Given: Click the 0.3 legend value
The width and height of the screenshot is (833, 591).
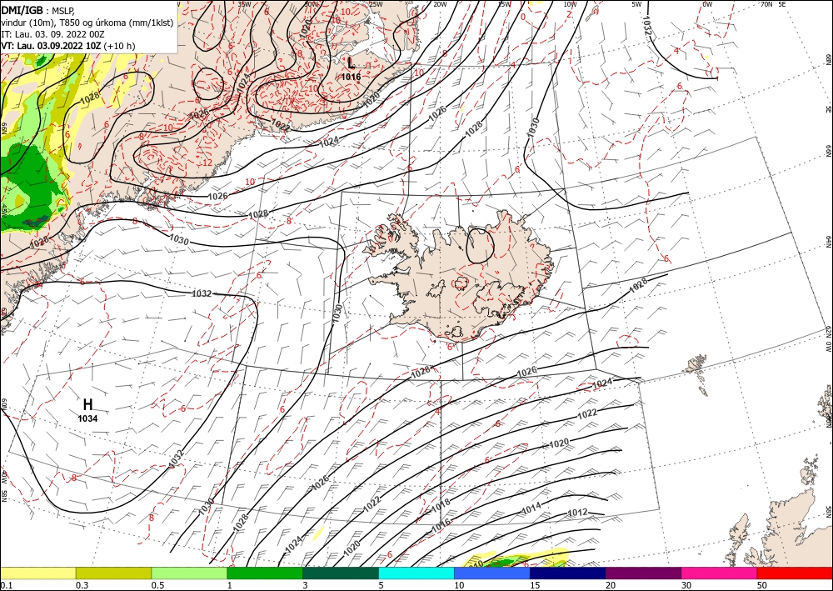Looking at the screenshot, I should (82, 585).
